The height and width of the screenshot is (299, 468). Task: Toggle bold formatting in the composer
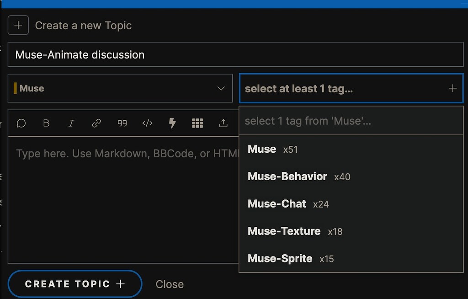click(x=46, y=123)
